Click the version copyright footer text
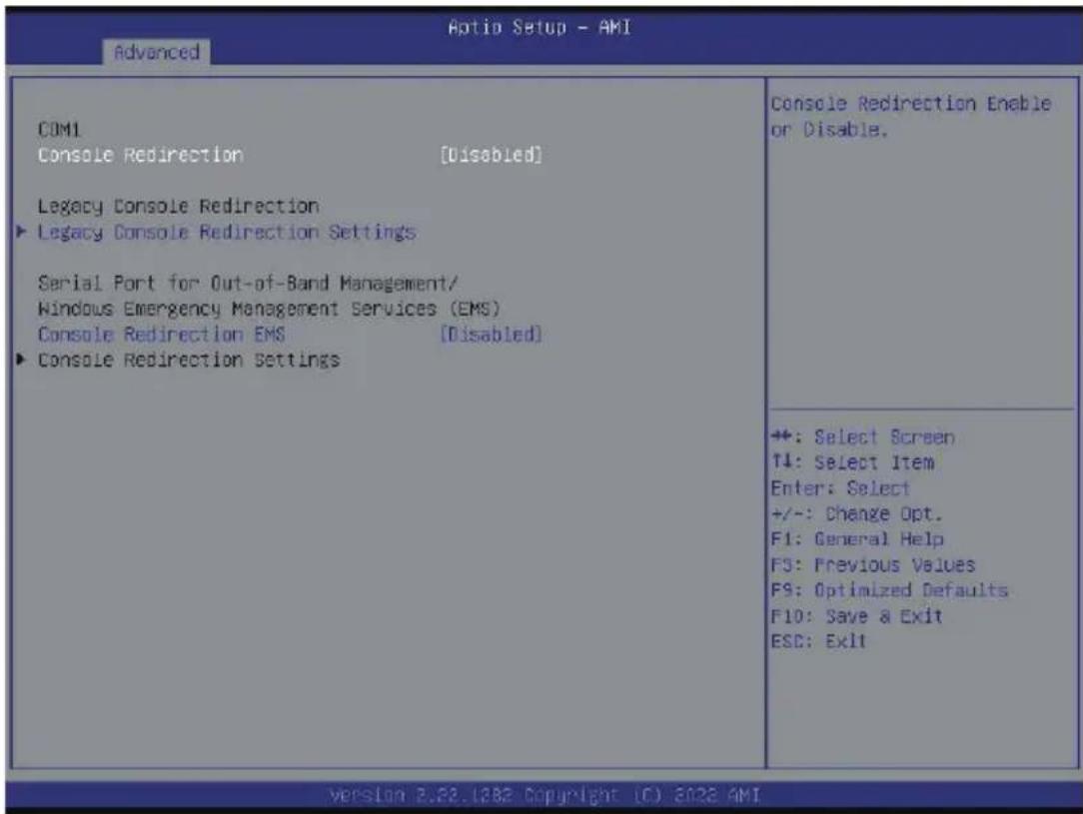The image size is (1083, 814). tap(544, 795)
